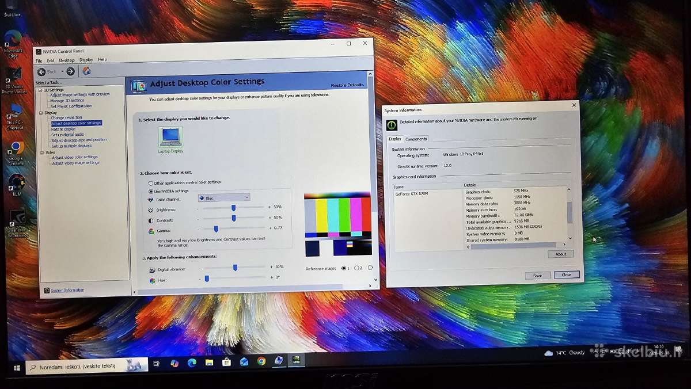Click Details list scroll down arrow

tap(570, 238)
